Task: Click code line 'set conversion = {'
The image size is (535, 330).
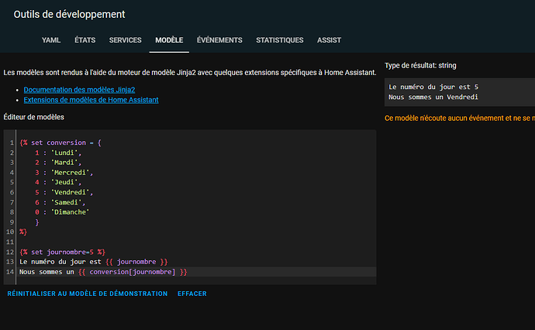Action: point(60,143)
